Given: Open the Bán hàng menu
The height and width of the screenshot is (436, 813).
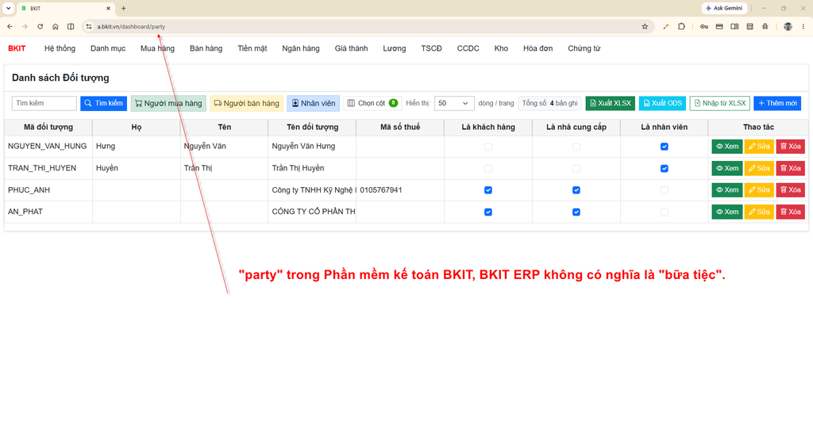Looking at the screenshot, I should (x=206, y=48).
